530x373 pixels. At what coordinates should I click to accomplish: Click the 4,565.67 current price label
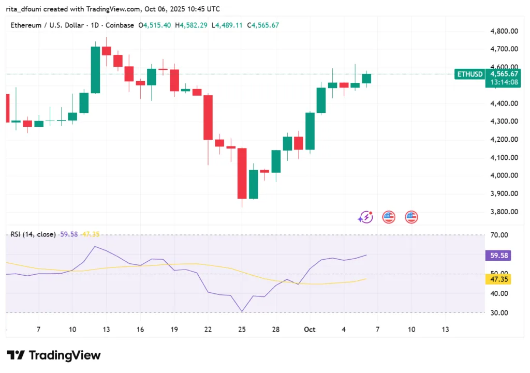click(x=503, y=74)
